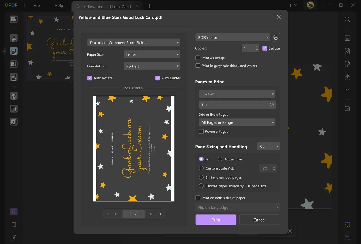Image resolution: width=361 pixels, height=244 pixels.
Task: Uncheck the Auto Rotate checkbox
Action: click(x=90, y=78)
